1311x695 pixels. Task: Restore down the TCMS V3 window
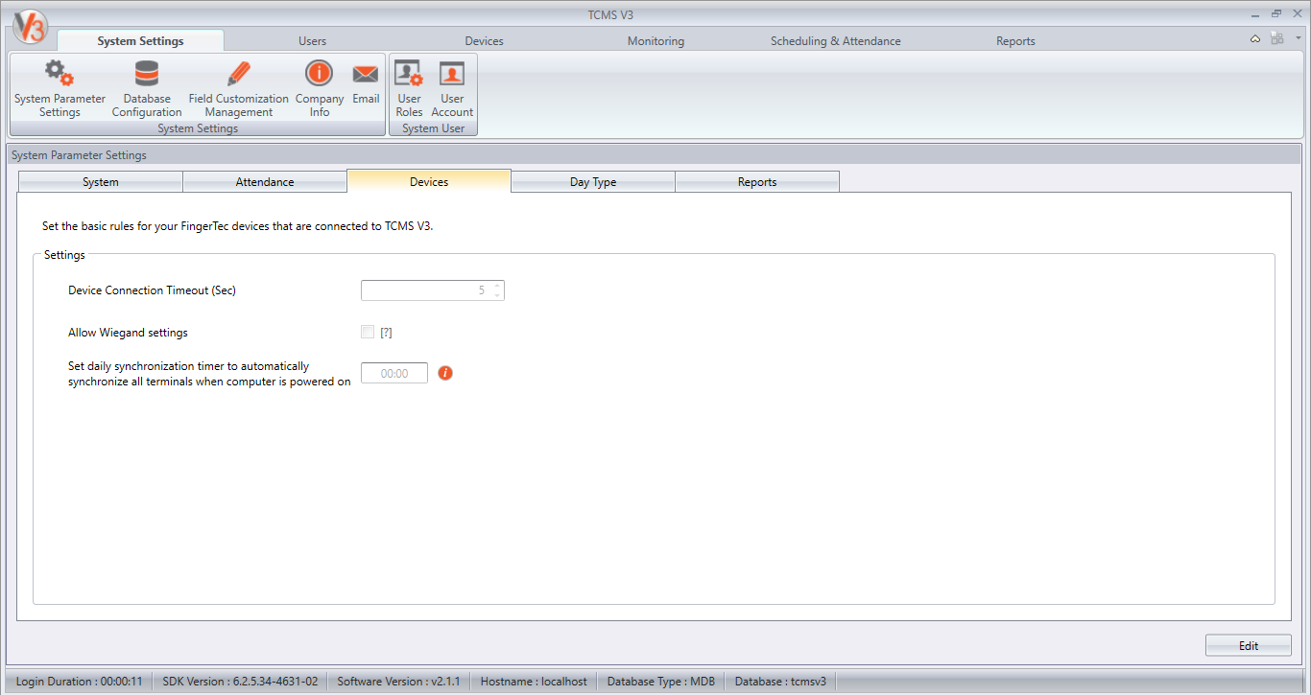point(1276,13)
